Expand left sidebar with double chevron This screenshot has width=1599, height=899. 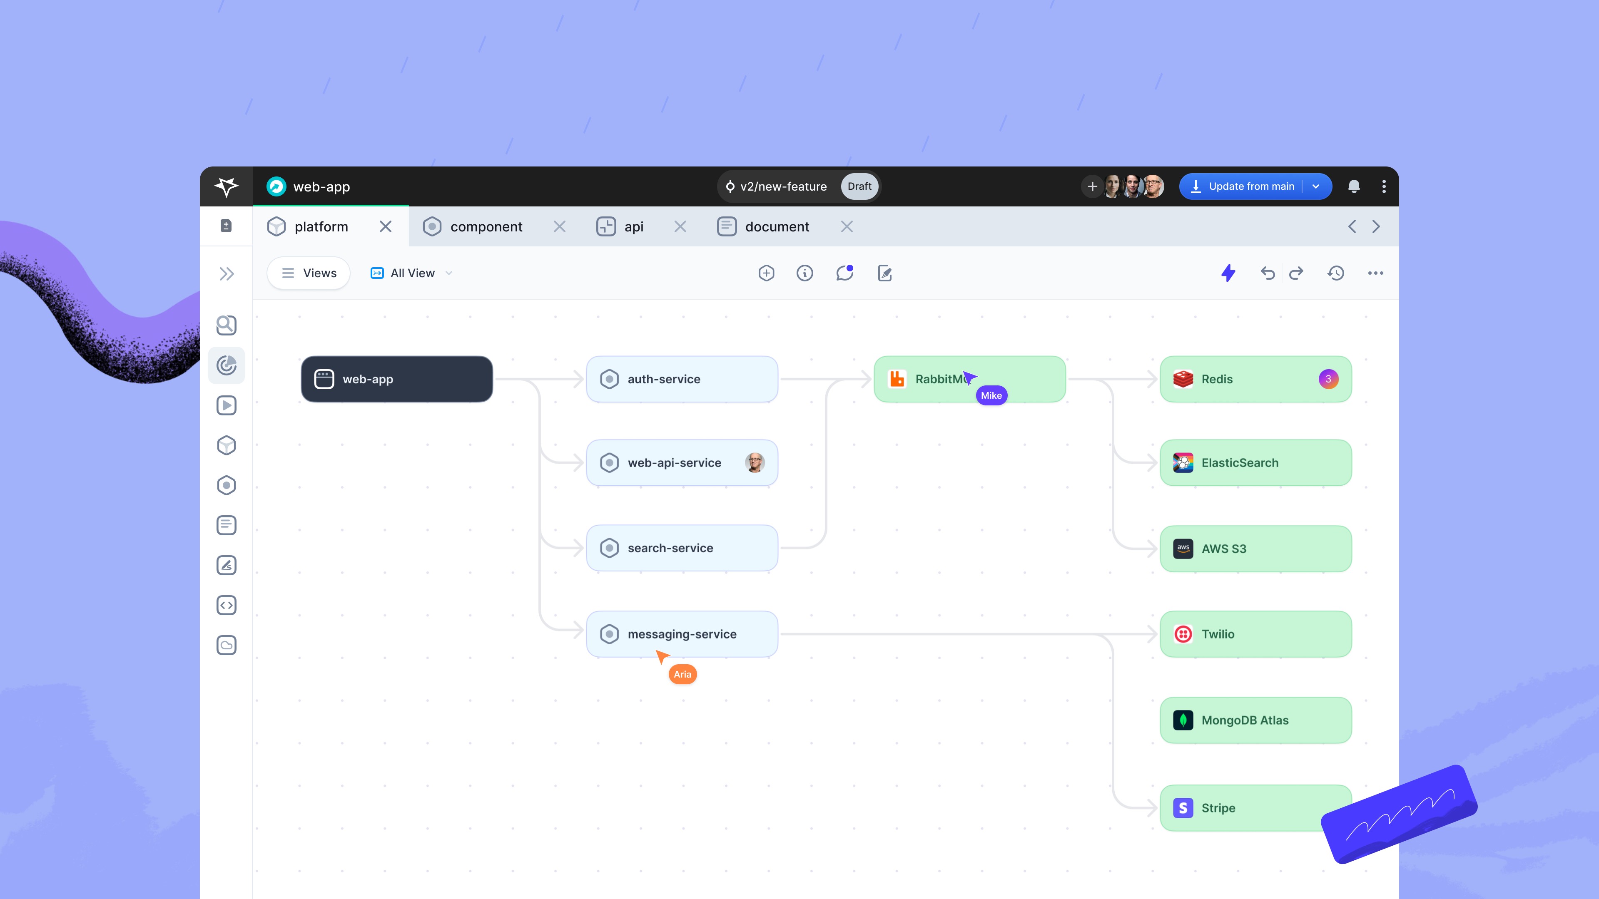pos(226,273)
